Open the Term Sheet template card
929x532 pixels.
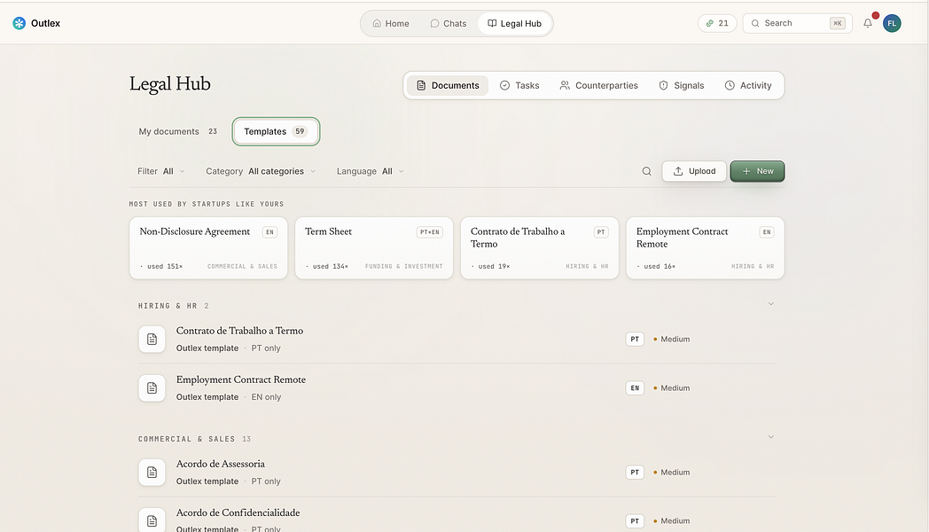coord(374,247)
